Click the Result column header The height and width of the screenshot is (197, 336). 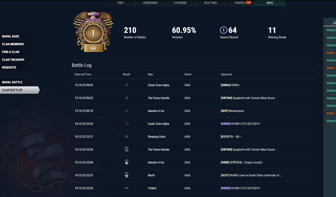pyautogui.click(x=127, y=75)
